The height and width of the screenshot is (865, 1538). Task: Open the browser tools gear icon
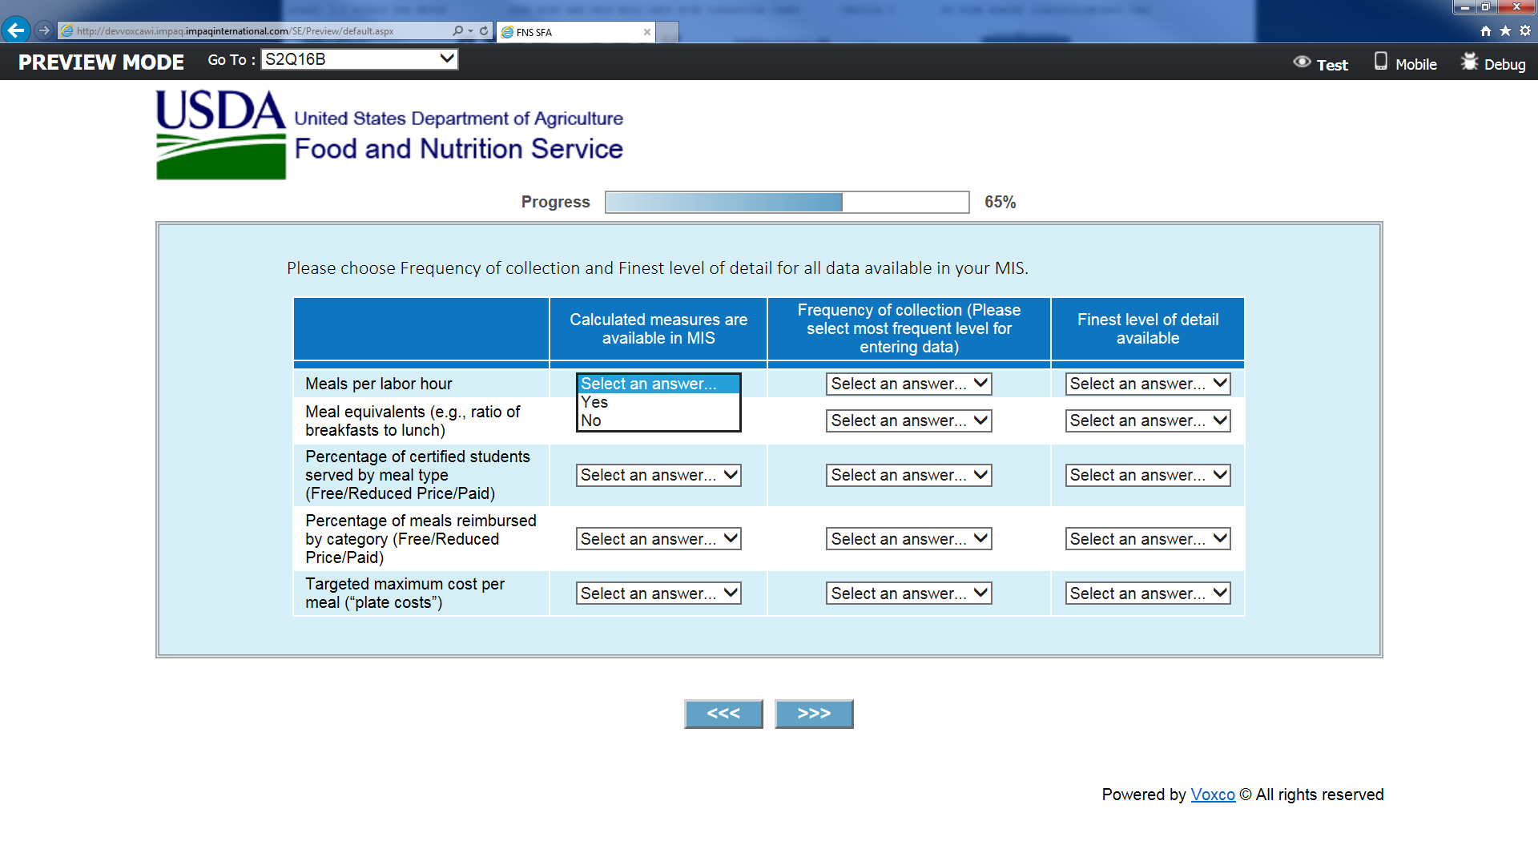(x=1525, y=30)
